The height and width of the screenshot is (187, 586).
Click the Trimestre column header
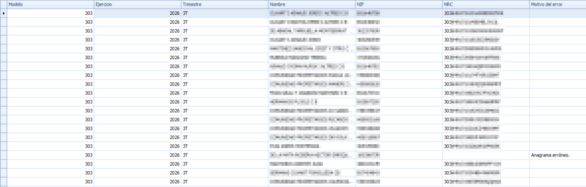click(x=224, y=4)
